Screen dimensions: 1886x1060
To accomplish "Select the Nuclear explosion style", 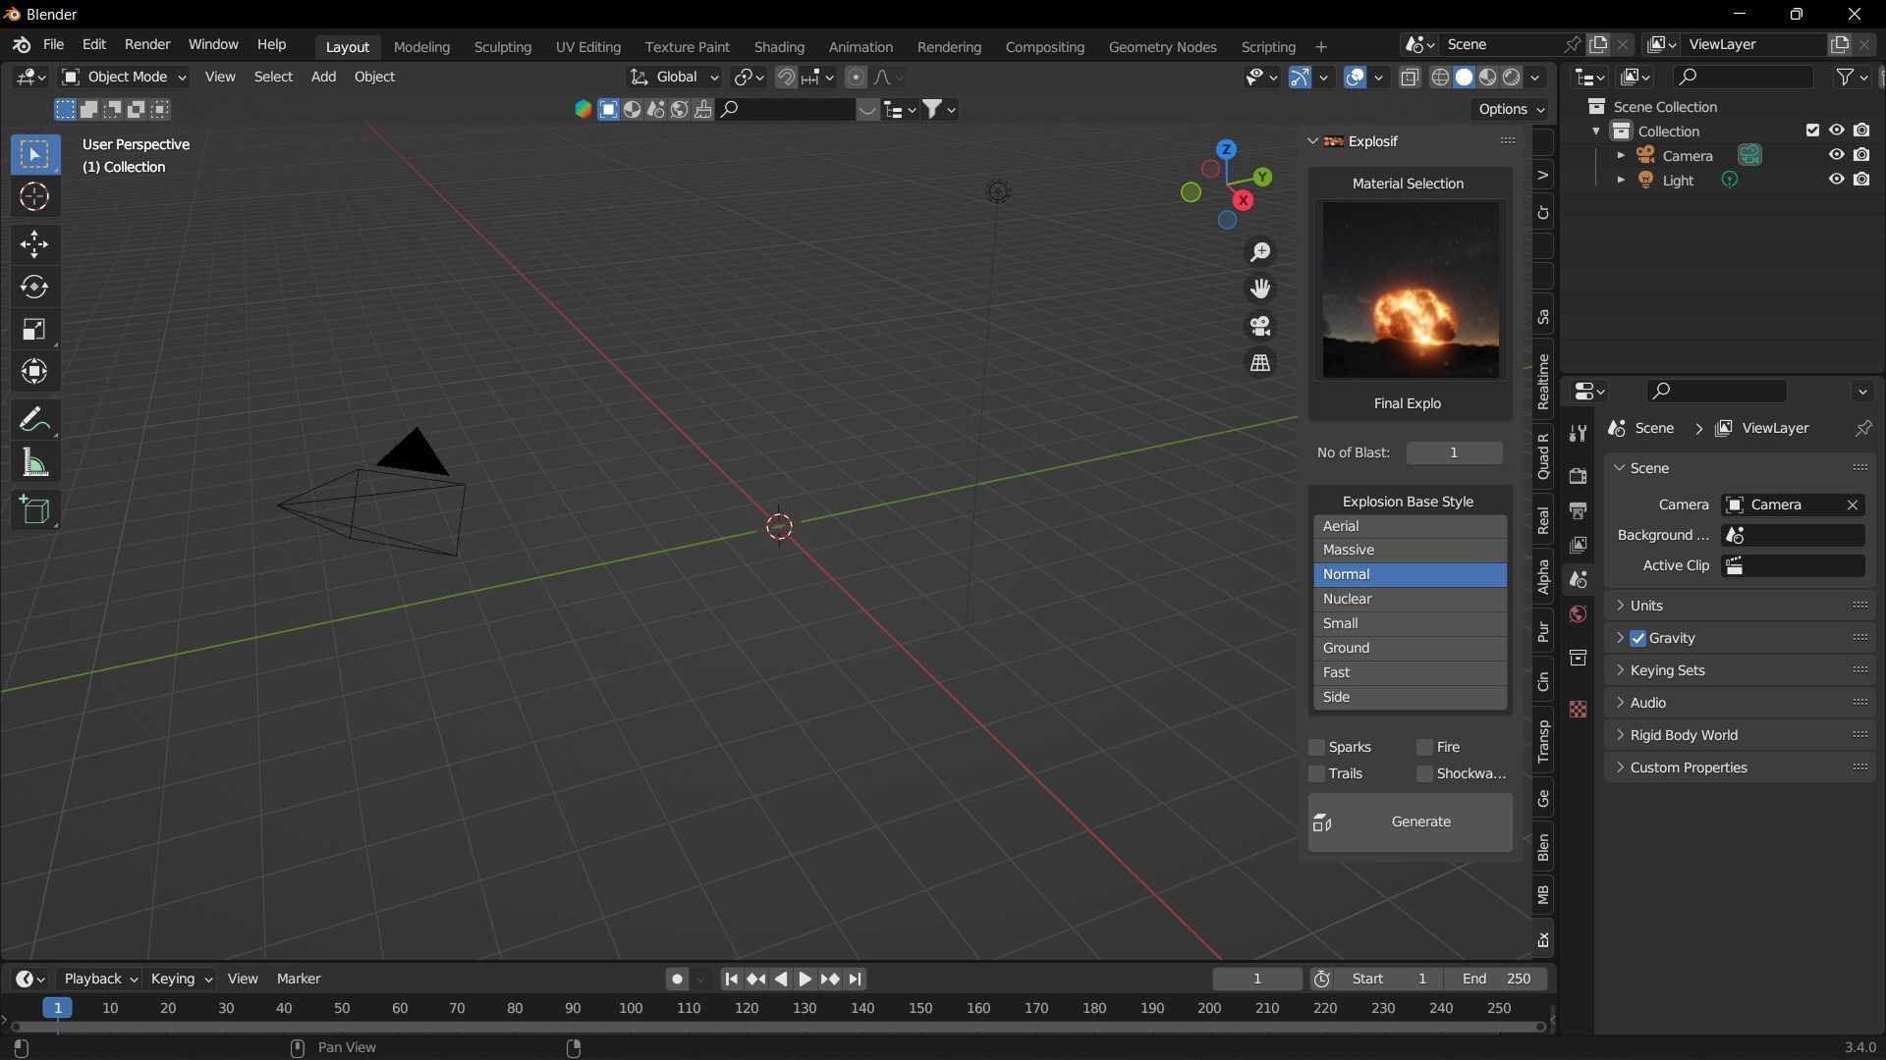I will [1410, 599].
